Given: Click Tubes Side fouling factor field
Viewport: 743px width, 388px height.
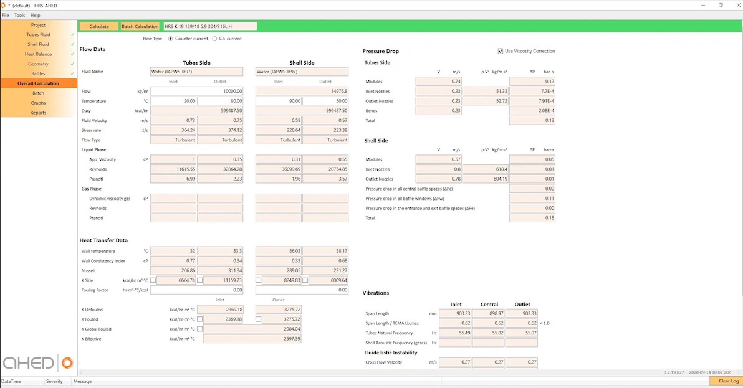Looking at the screenshot, I should [x=196, y=290].
